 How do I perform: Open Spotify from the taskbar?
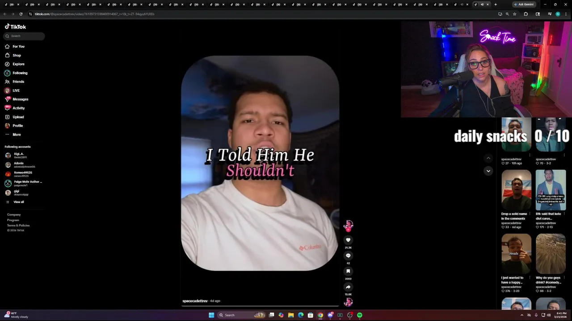360,315
